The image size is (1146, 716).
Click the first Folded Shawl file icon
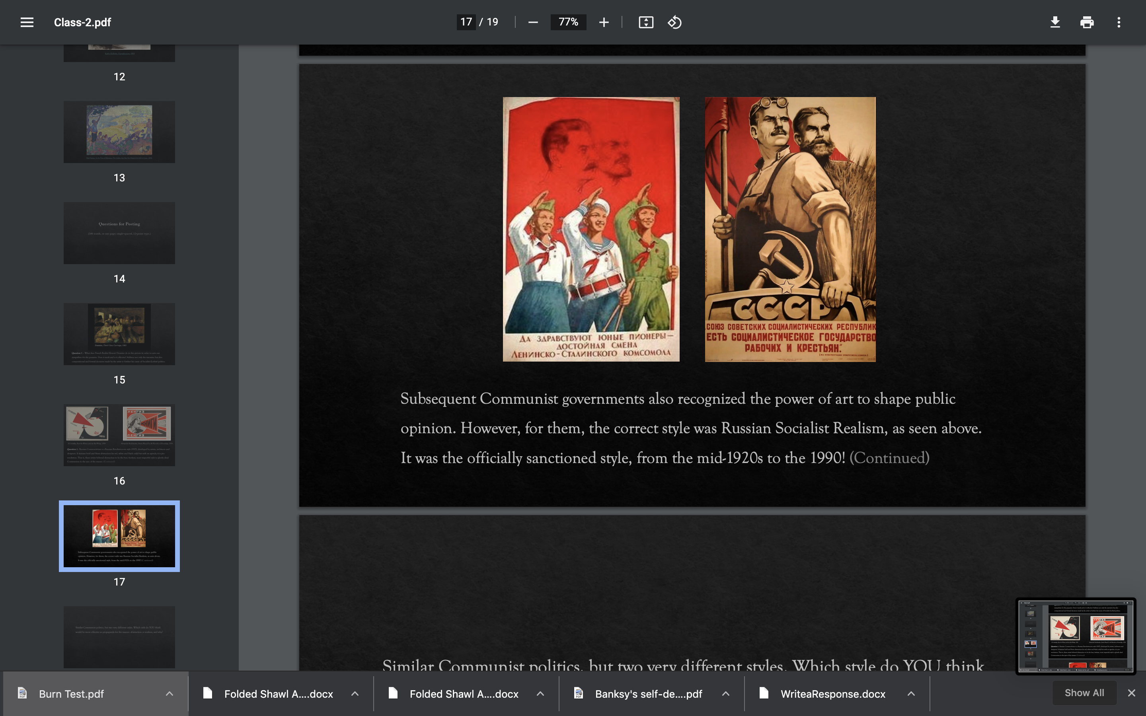tap(207, 693)
